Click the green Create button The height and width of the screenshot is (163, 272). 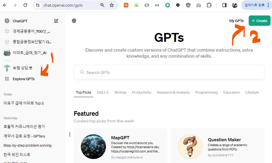coord(260,21)
